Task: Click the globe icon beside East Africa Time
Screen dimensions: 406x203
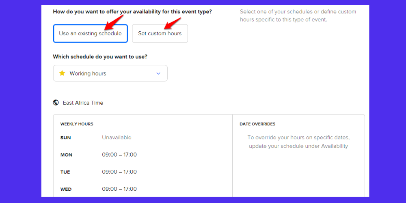Action: pos(56,103)
